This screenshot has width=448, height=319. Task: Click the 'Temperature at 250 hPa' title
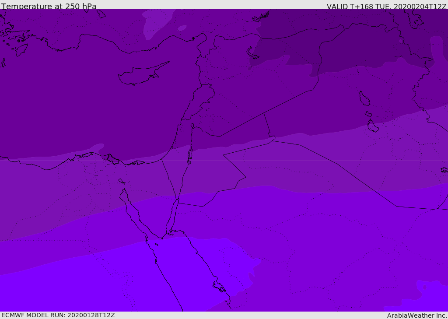[49, 6]
